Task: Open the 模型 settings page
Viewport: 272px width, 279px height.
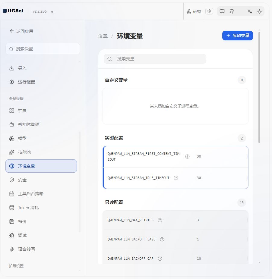Action: point(41,138)
